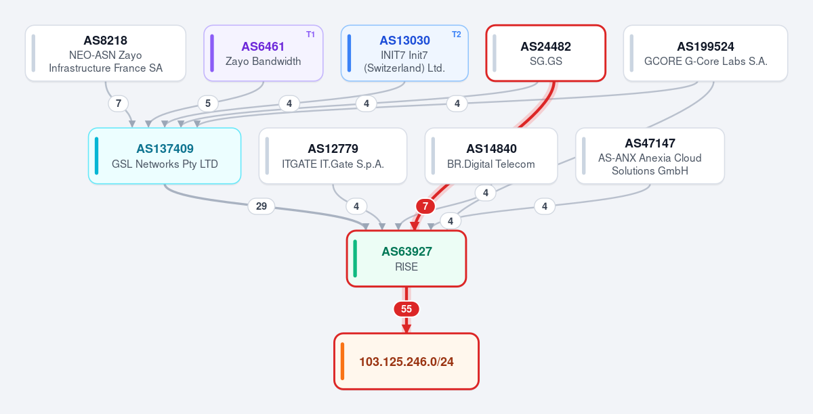Viewport: 813px width, 414px height.
Task: Open the AS14840 BR.Digital Telecom node
Action: point(491,156)
